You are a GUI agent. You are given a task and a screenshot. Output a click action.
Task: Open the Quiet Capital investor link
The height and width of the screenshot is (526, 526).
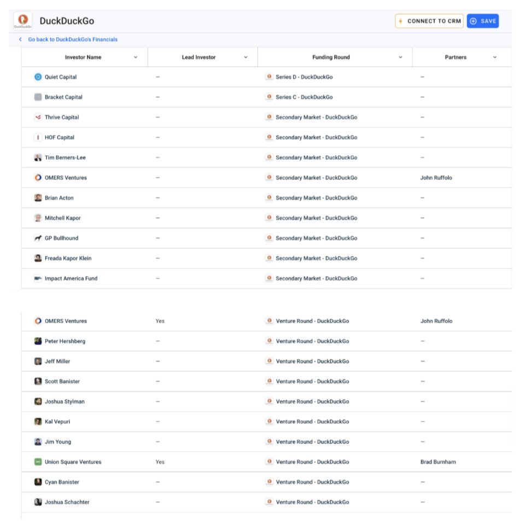click(x=61, y=77)
